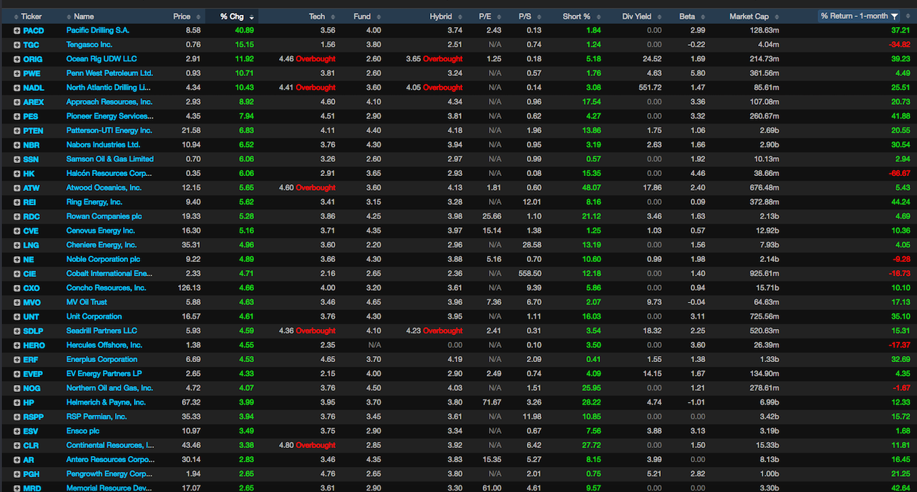Click sort arrows icon next to Market Cap header
Viewport: 917px width, 492px height.
coord(776,17)
